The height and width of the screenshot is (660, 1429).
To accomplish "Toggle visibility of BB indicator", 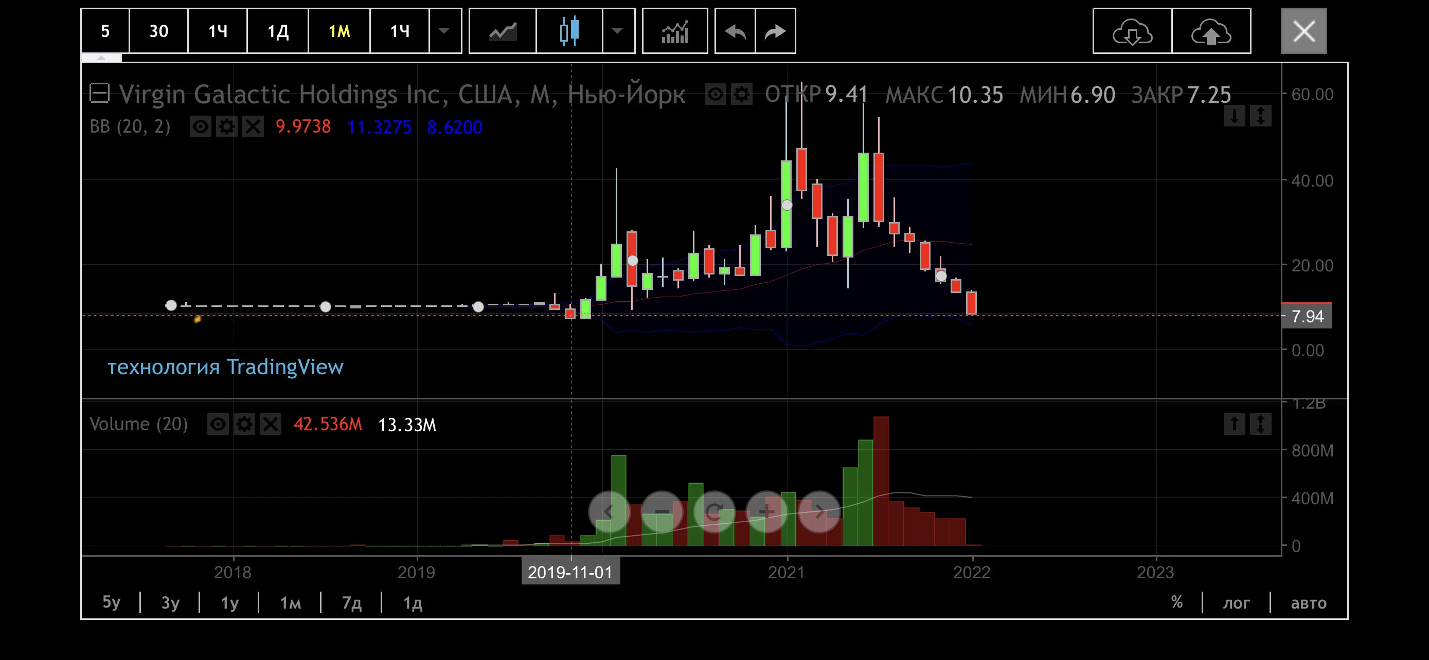I will (200, 127).
